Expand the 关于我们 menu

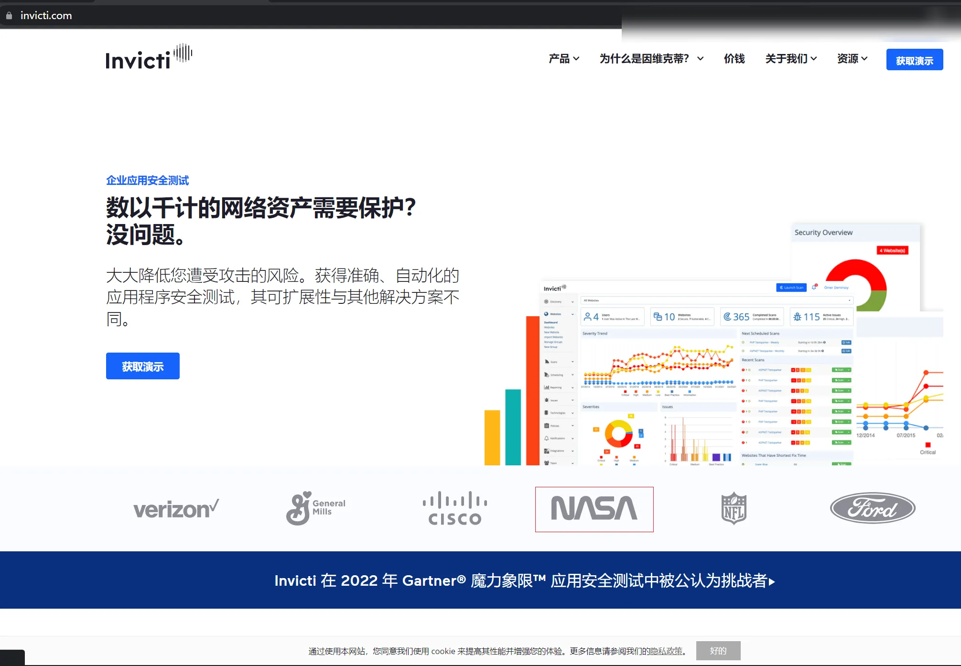coord(791,59)
